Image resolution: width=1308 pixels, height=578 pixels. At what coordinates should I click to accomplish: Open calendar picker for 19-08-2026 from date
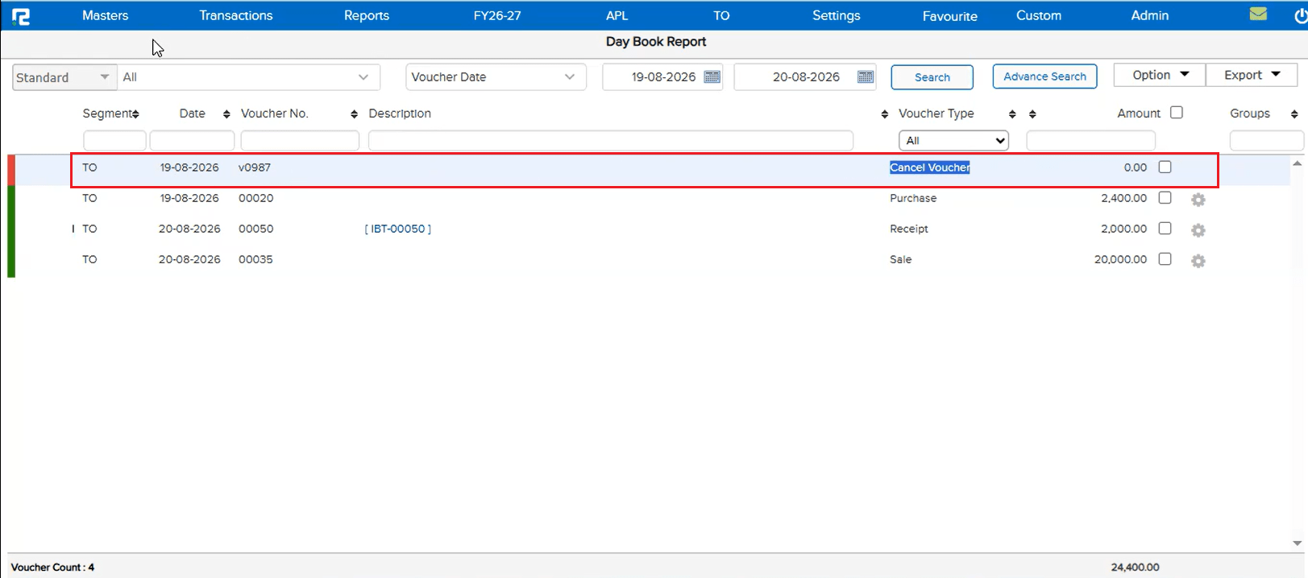coord(712,77)
